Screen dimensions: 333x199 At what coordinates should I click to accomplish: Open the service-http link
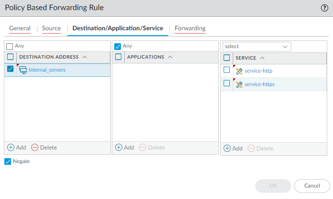coord(259,71)
